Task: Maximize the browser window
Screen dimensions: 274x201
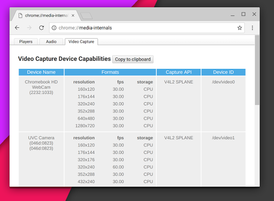Action: 243,14
